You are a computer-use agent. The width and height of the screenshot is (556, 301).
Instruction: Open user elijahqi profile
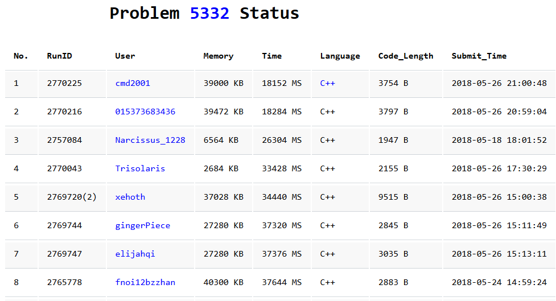pos(135,254)
